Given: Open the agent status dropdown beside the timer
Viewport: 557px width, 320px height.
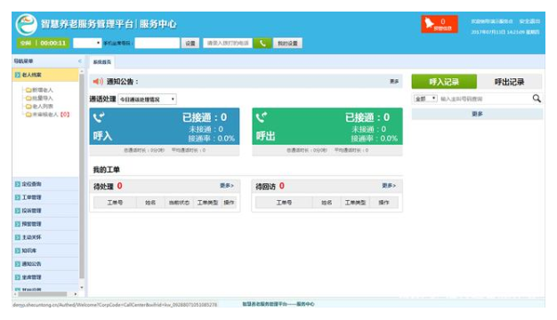Looking at the screenshot, I should click(x=87, y=43).
